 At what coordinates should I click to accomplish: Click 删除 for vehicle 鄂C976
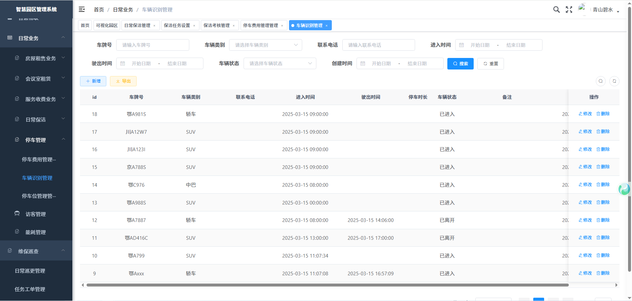point(603,185)
